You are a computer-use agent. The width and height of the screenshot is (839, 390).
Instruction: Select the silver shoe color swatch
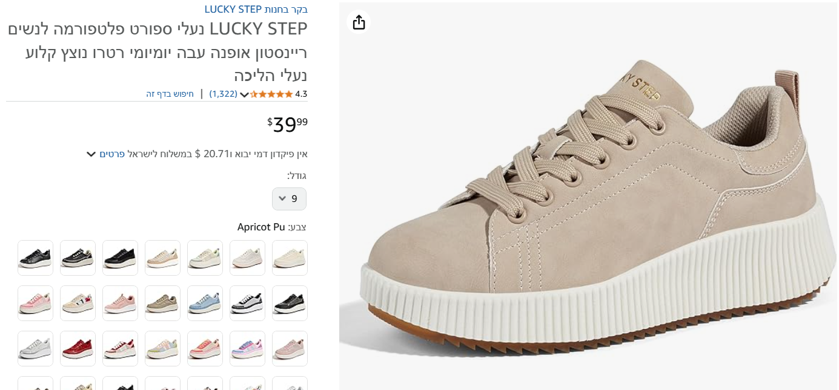coord(35,348)
